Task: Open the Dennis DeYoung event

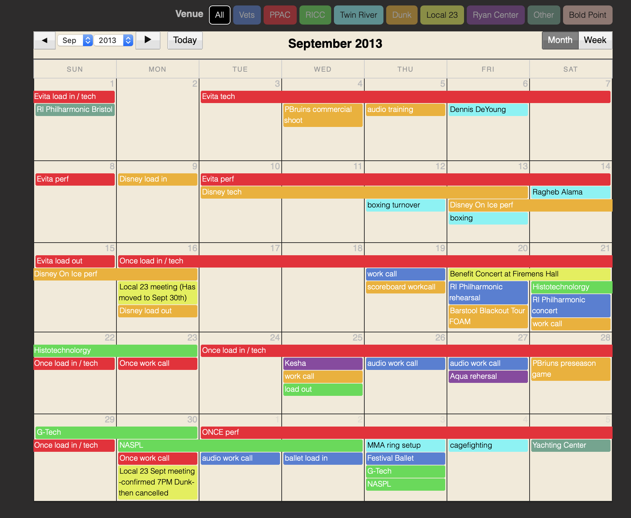Action: [x=488, y=110]
